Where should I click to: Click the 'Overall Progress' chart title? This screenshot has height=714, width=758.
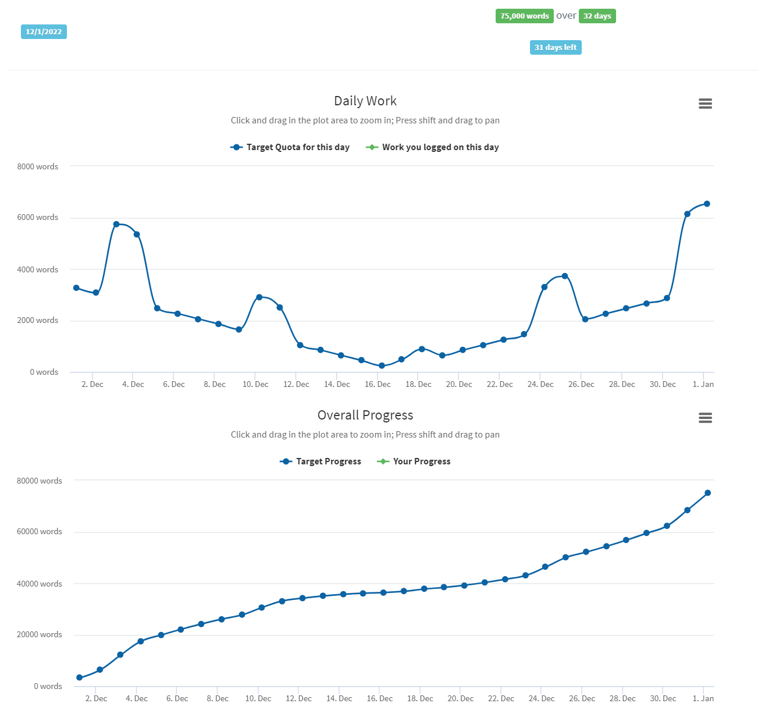[365, 415]
